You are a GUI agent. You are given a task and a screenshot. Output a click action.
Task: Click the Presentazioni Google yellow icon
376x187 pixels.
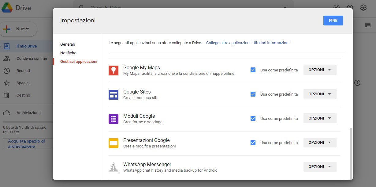tap(114, 143)
